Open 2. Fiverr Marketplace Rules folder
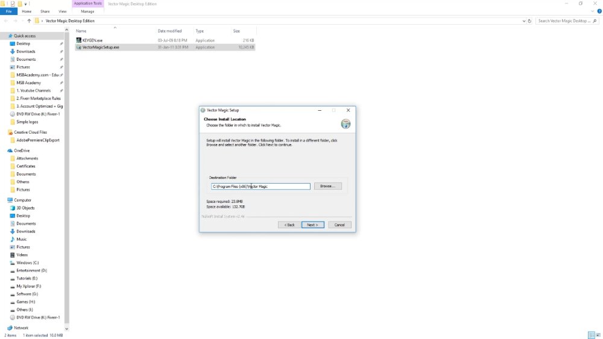Image resolution: width=603 pixels, height=339 pixels. click(39, 98)
